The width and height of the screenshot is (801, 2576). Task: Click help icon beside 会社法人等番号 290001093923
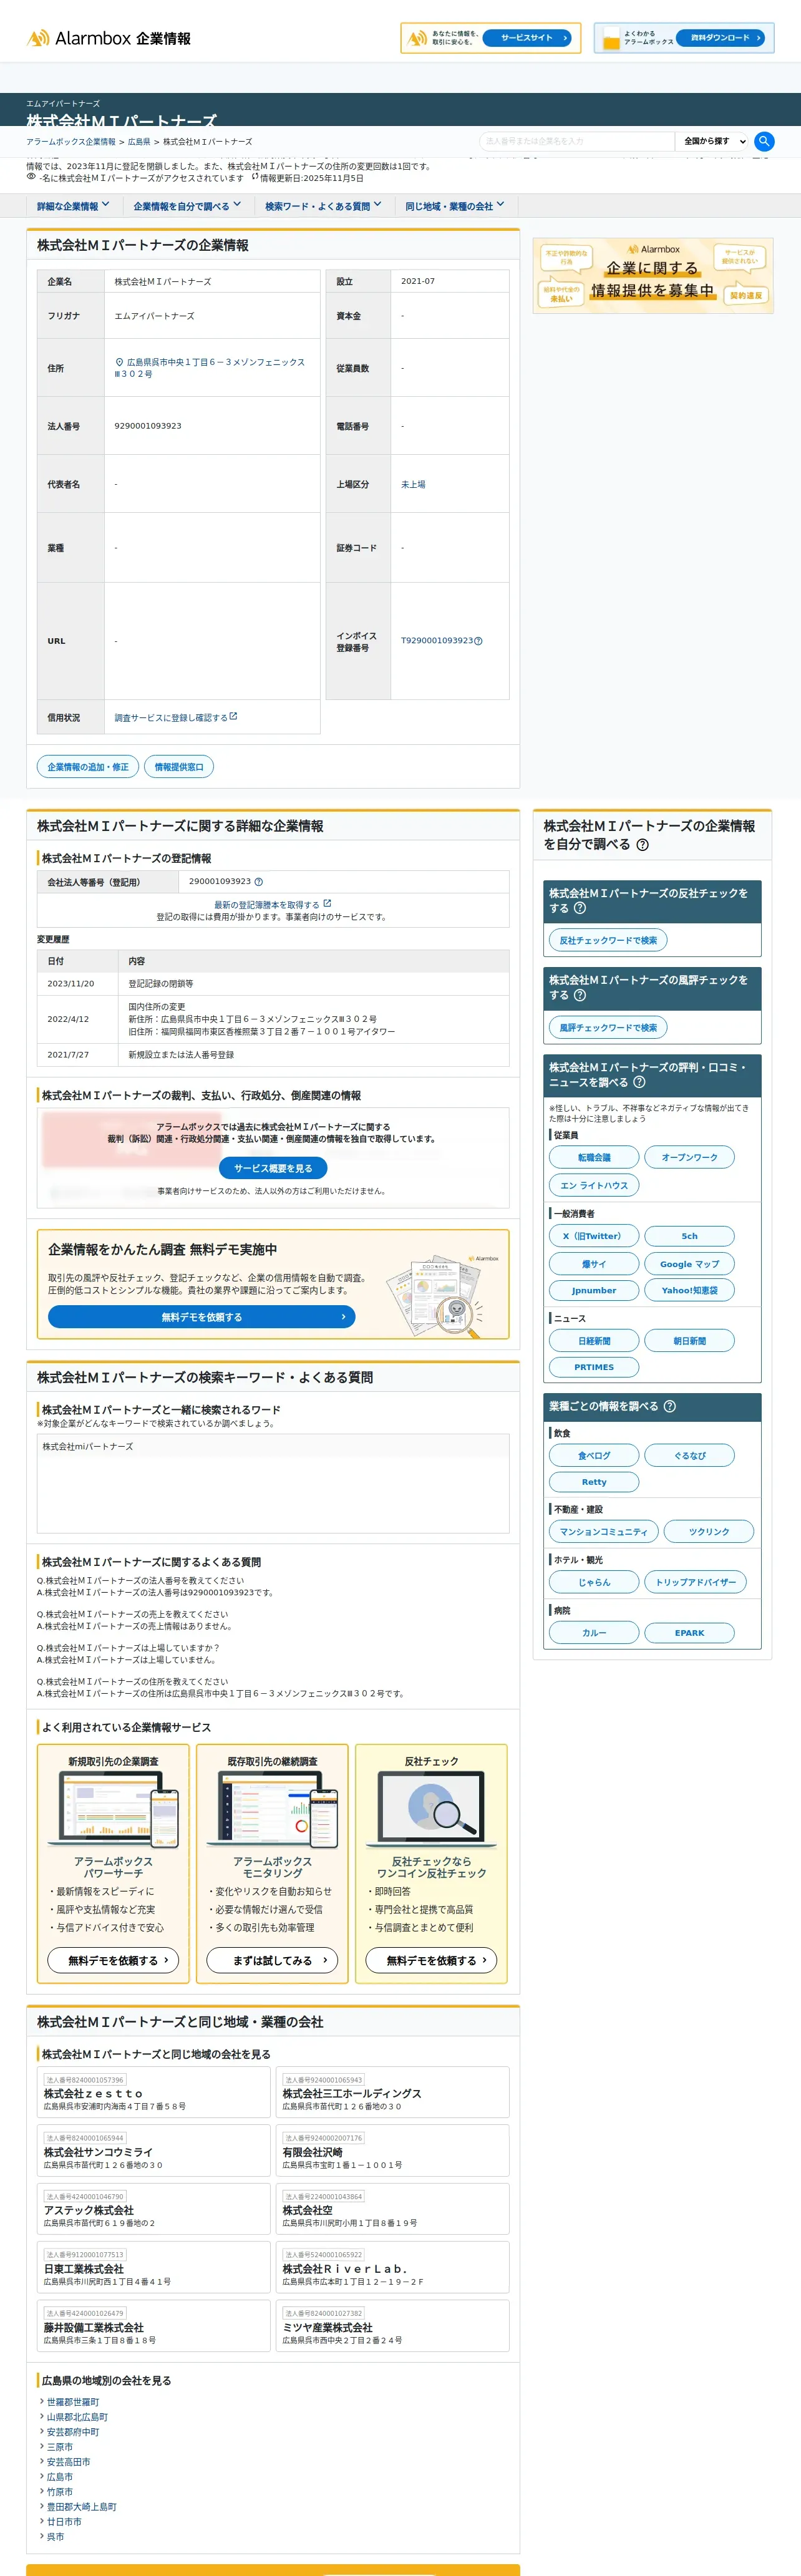tap(258, 881)
